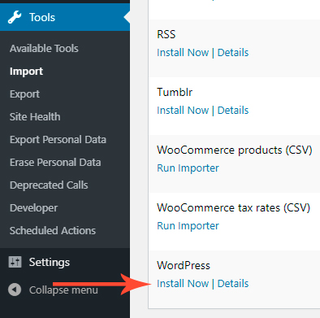View Details for Tumblr importer

tap(233, 110)
